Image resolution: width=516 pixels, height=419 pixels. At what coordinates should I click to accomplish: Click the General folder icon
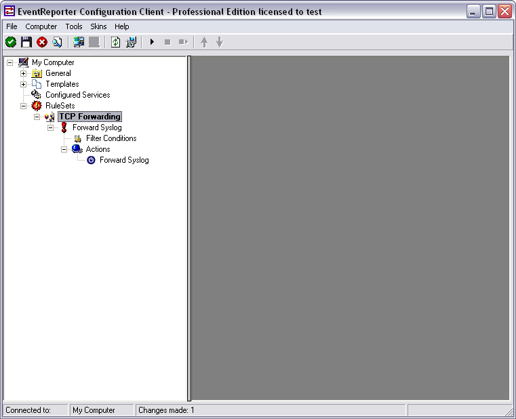pos(37,73)
